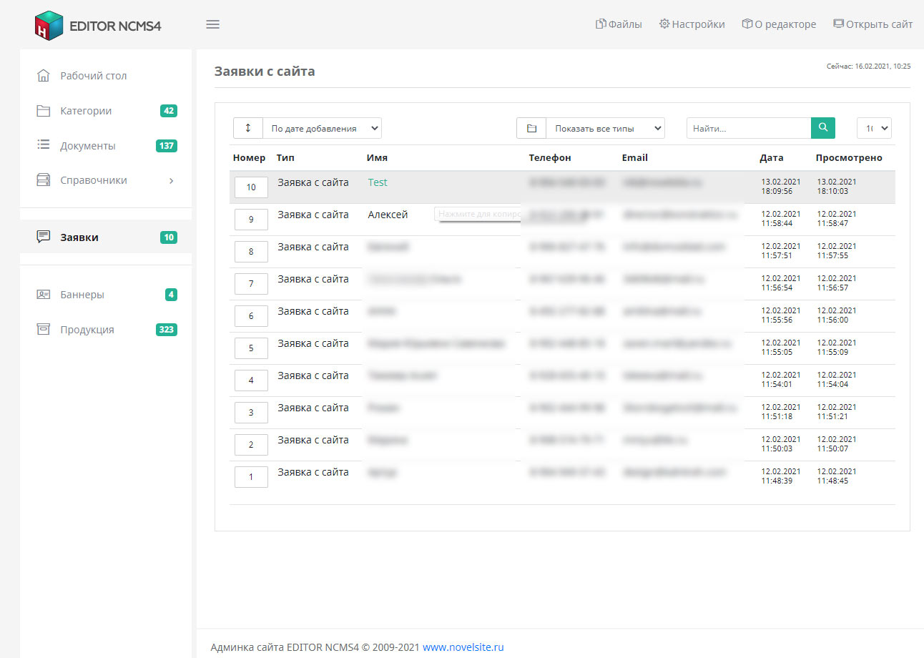Image resolution: width=924 pixels, height=658 pixels.
Task: Toggle sort direction arrow button
Action: pos(248,128)
